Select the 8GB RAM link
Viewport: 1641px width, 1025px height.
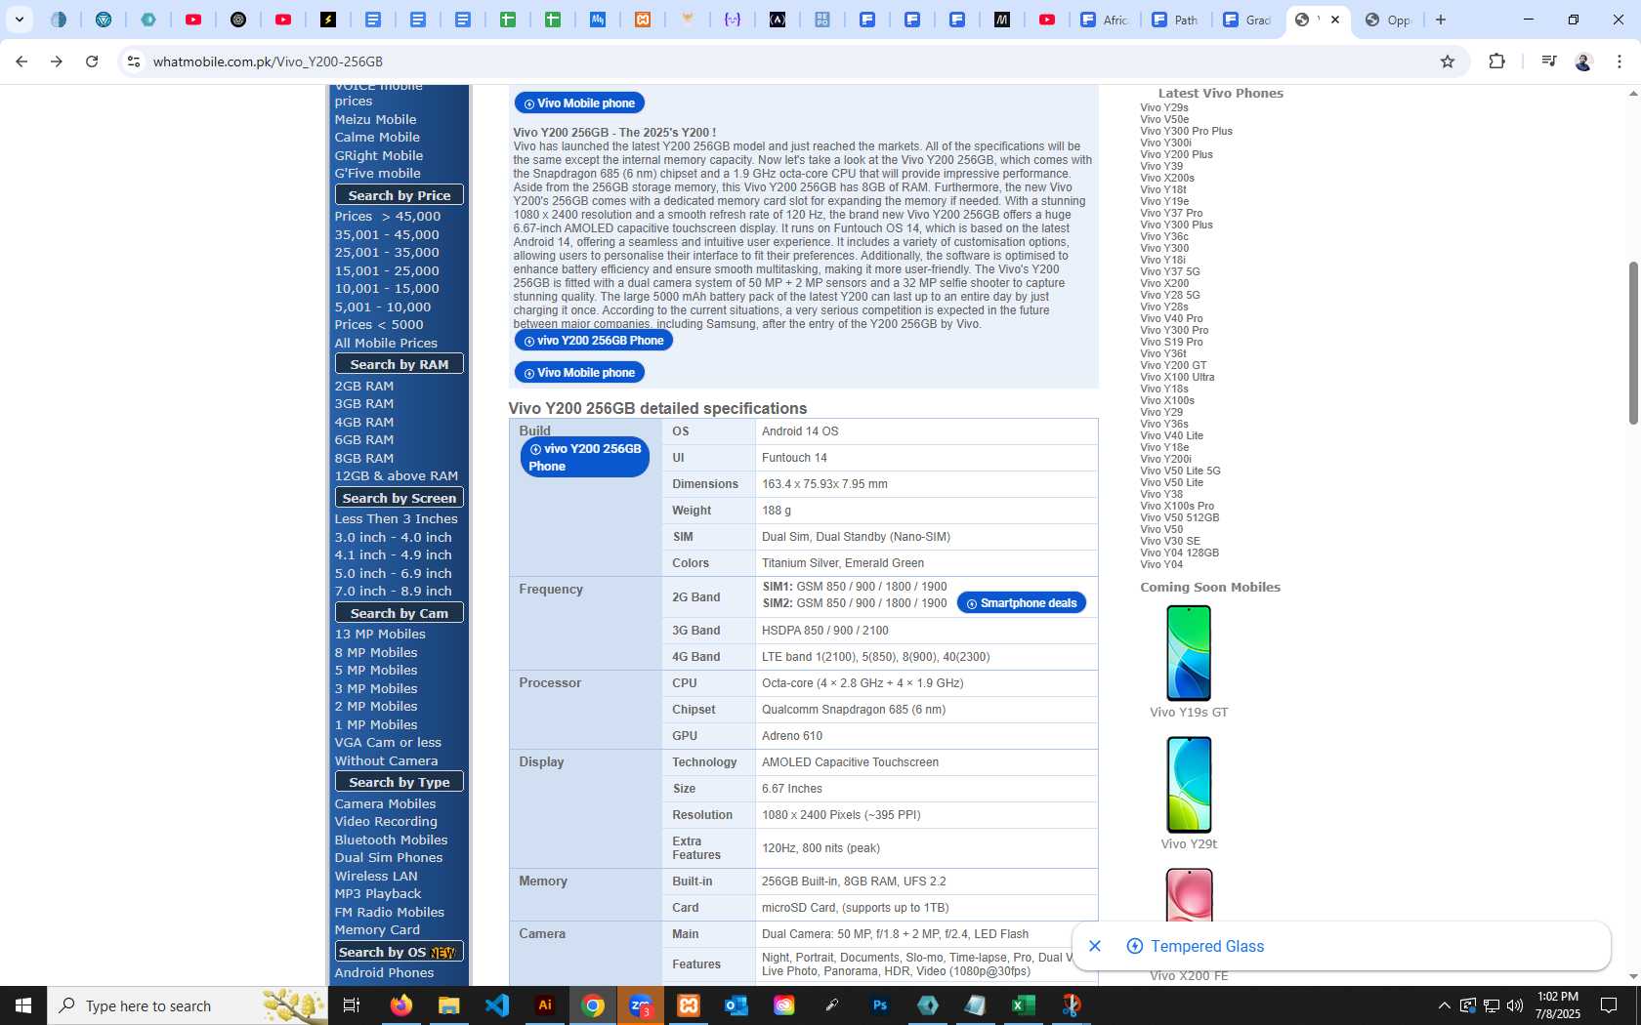(x=364, y=458)
